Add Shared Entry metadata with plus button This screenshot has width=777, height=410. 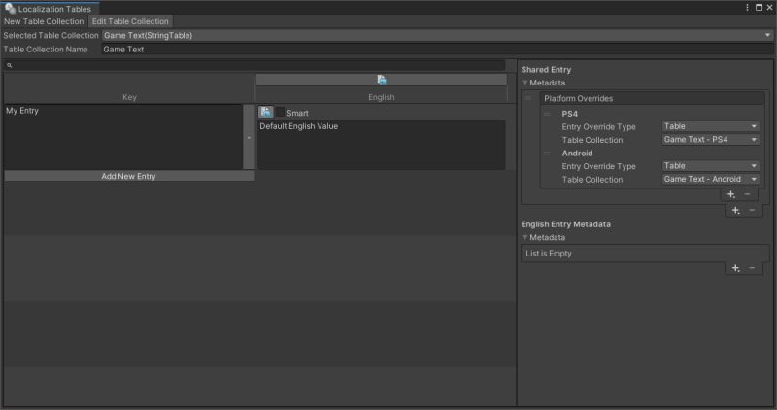736,211
